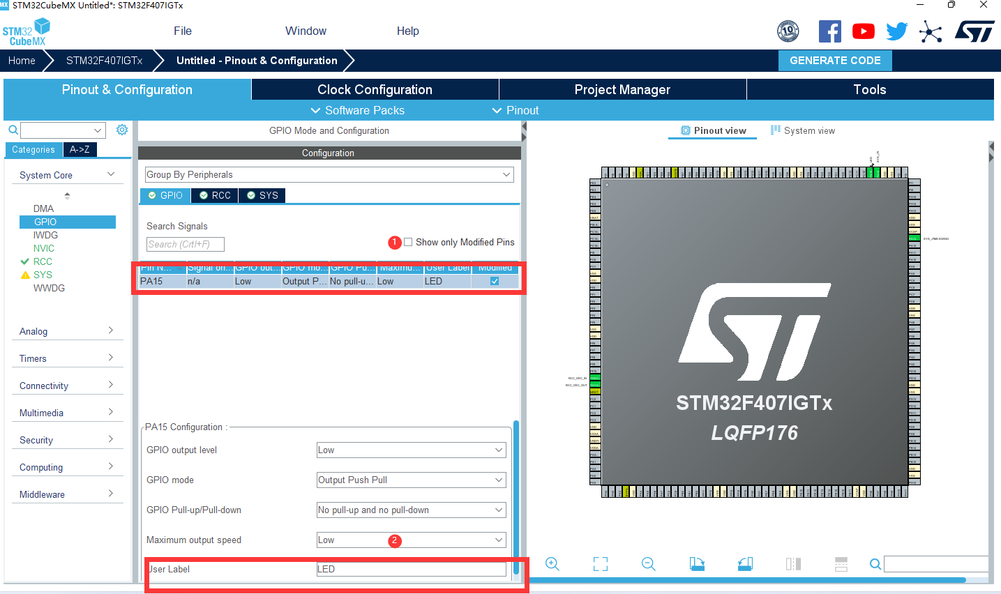The width and height of the screenshot is (1001, 594).
Task: Zoom in on the pinout view
Action: click(x=552, y=564)
